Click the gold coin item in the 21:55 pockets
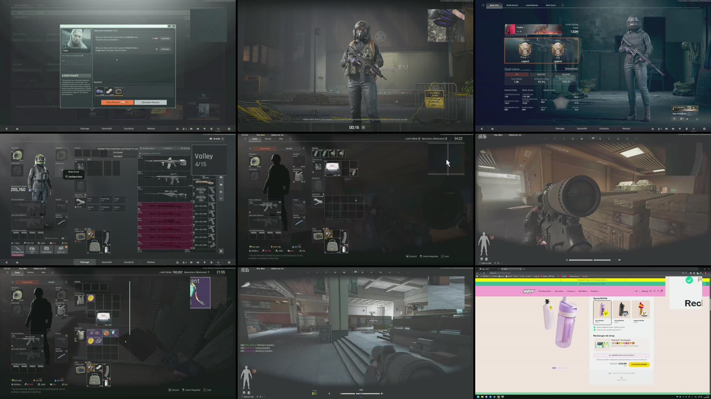Image resolution: width=711 pixels, height=399 pixels. click(x=91, y=298)
